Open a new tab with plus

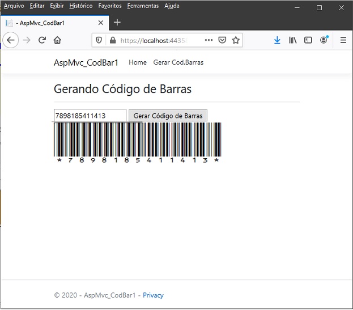[x=117, y=22]
